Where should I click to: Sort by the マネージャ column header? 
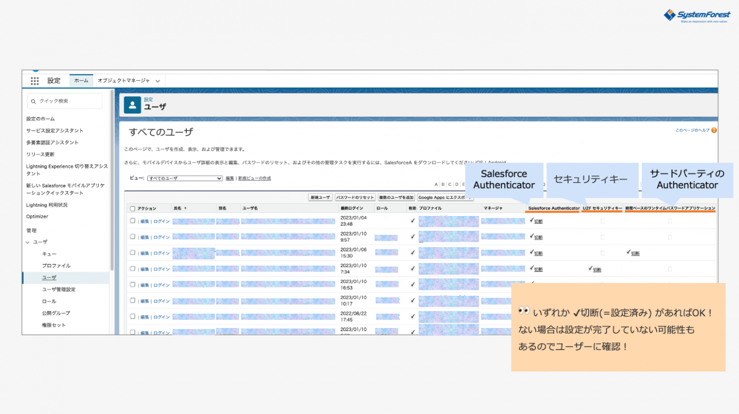(494, 209)
